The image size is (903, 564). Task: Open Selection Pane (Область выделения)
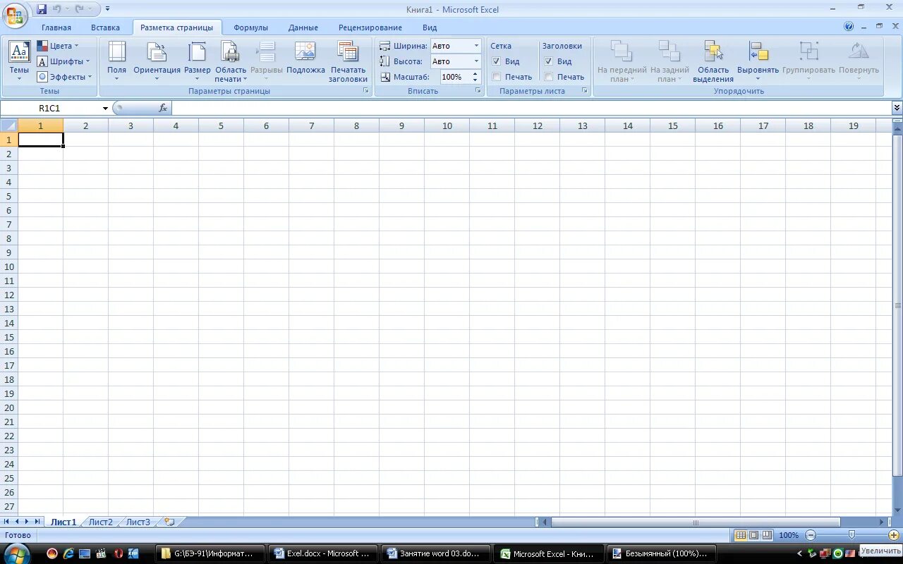click(713, 61)
